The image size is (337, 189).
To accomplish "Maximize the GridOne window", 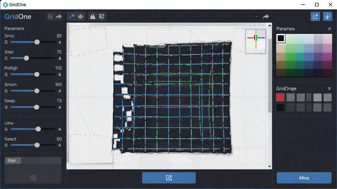I will pos(317,5).
